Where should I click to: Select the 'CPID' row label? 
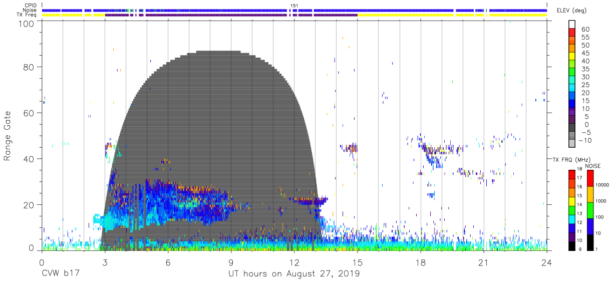coord(30,6)
